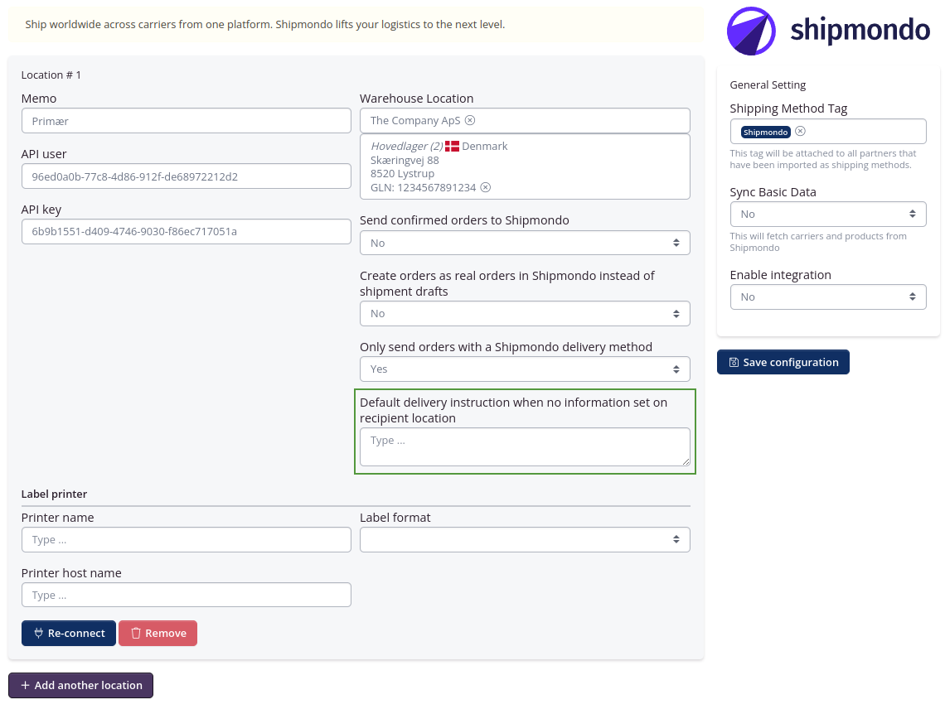Open the Label format dropdown
The width and height of the screenshot is (945, 709).
pyautogui.click(x=524, y=539)
